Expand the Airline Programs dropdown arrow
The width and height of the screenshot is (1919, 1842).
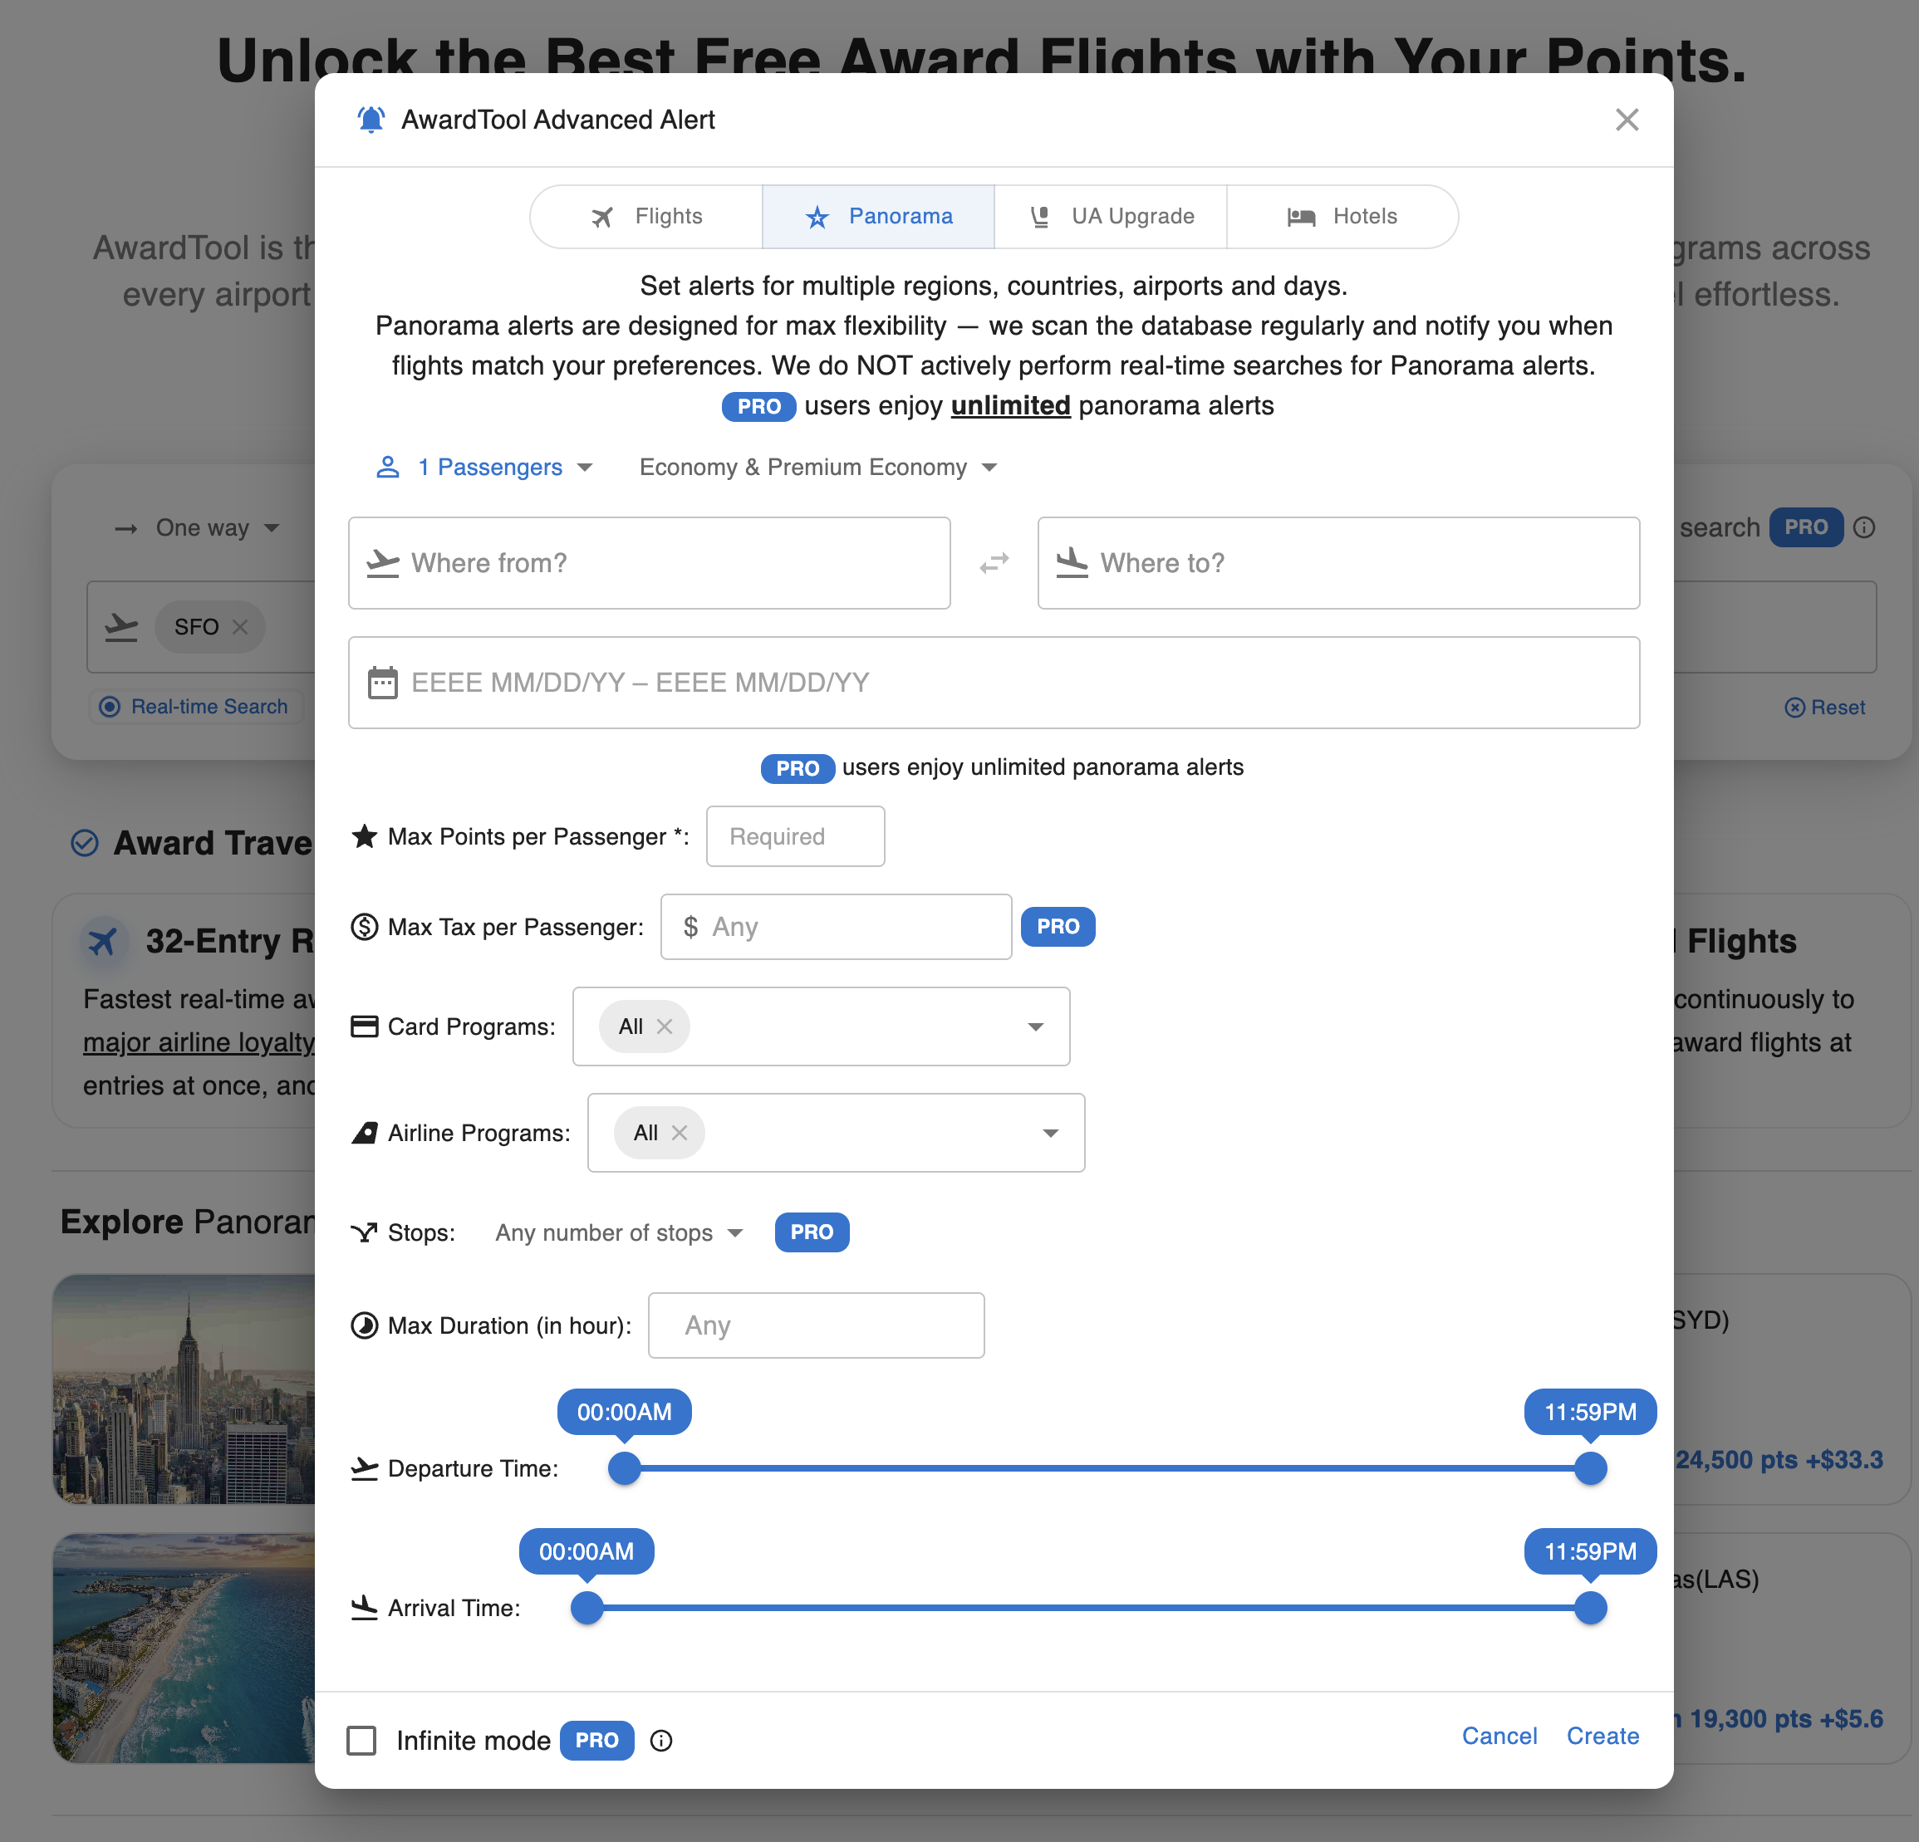point(1049,1133)
